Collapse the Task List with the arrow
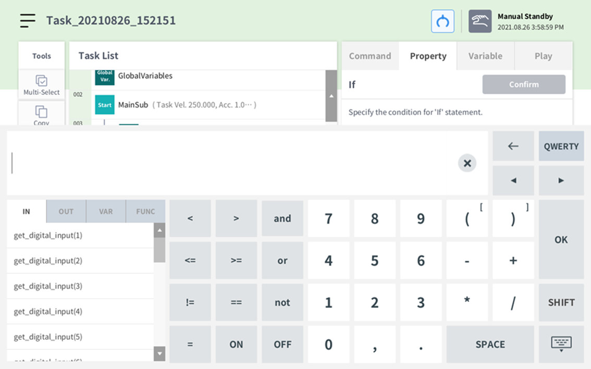 [x=331, y=96]
